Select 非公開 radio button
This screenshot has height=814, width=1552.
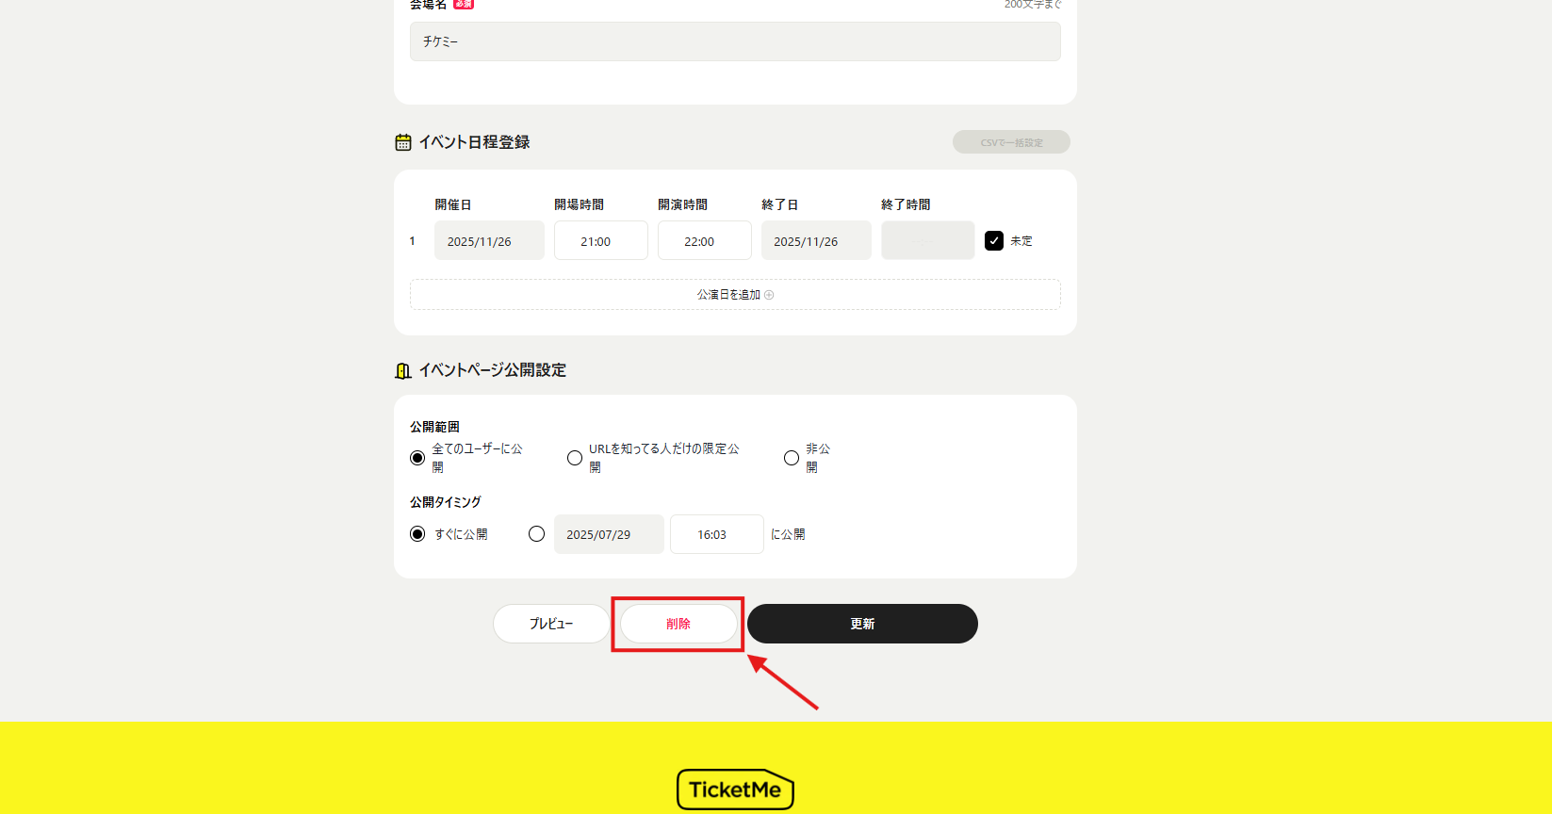click(x=792, y=458)
